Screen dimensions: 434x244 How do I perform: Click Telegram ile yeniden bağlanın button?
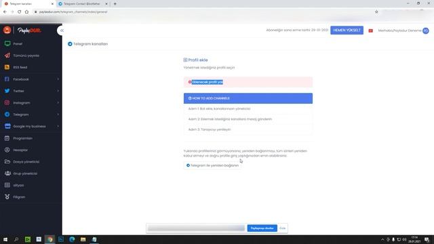pos(212,165)
